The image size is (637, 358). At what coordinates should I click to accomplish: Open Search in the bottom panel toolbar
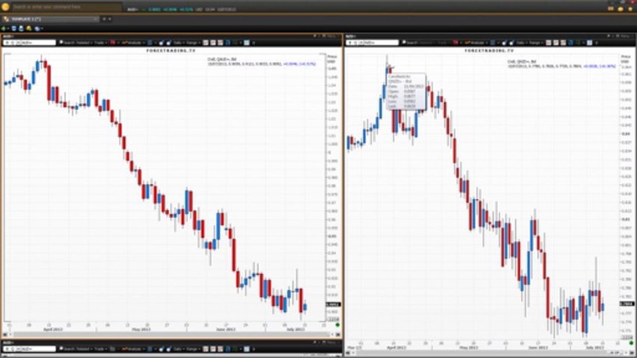coord(67,349)
